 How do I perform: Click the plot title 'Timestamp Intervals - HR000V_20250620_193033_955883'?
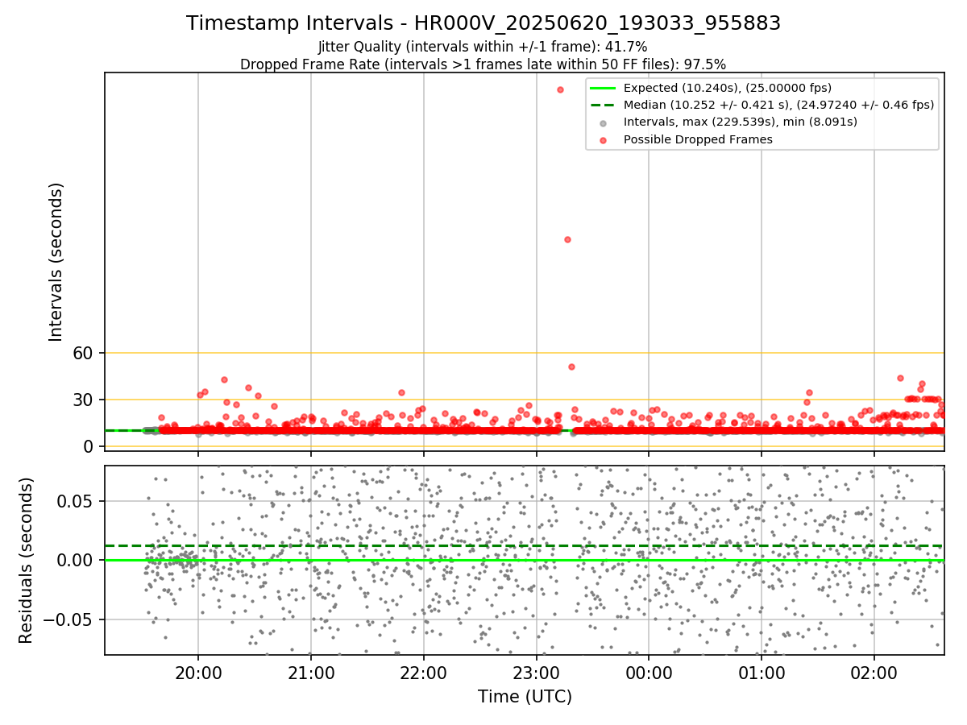[x=483, y=23]
